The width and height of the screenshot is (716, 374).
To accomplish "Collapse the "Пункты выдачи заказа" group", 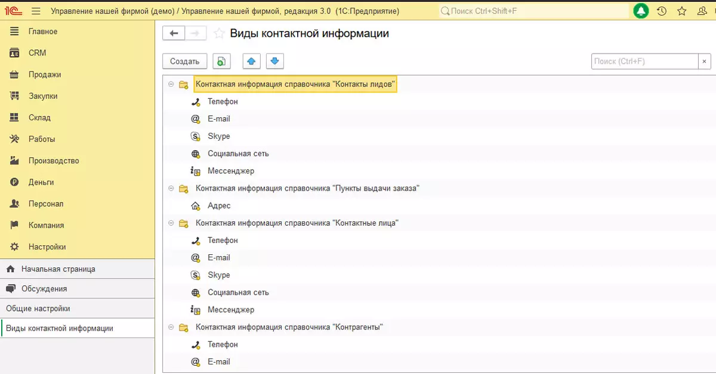I will click(171, 189).
